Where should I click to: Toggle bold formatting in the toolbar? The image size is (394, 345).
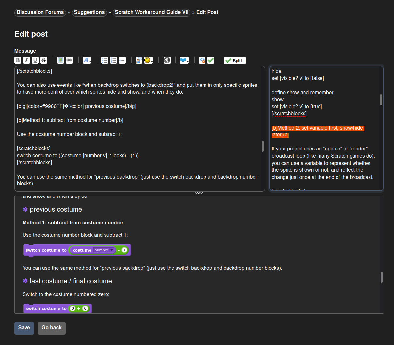18,60
